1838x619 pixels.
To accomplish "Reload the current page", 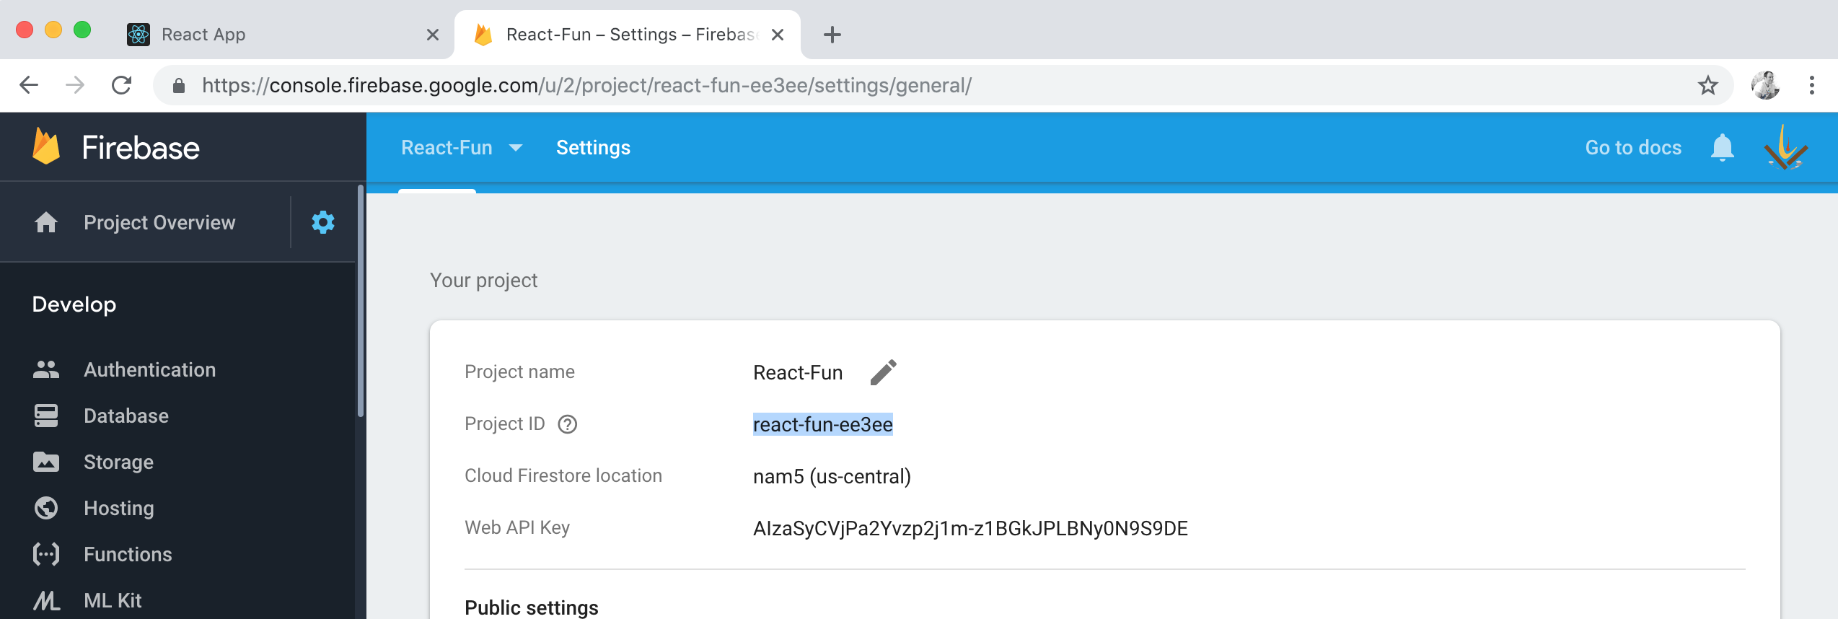I will (x=121, y=85).
